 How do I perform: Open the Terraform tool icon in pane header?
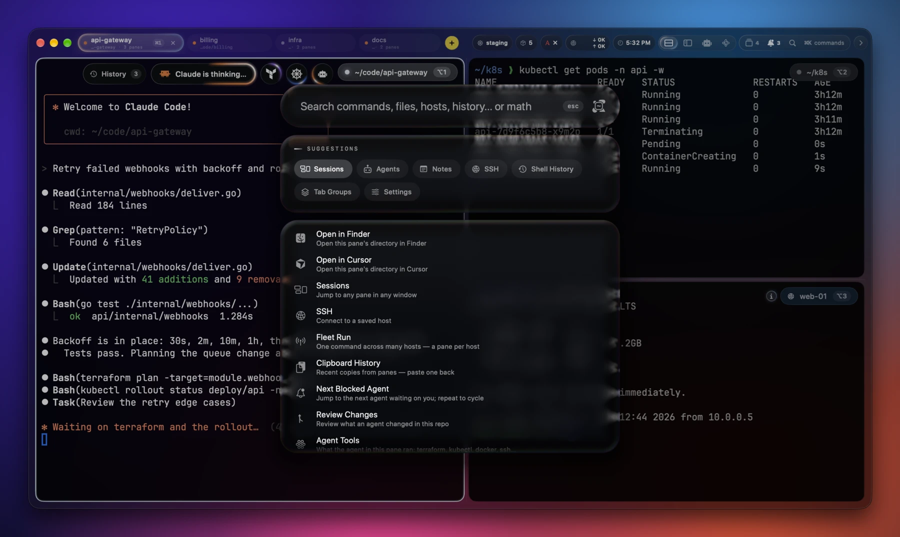271,74
